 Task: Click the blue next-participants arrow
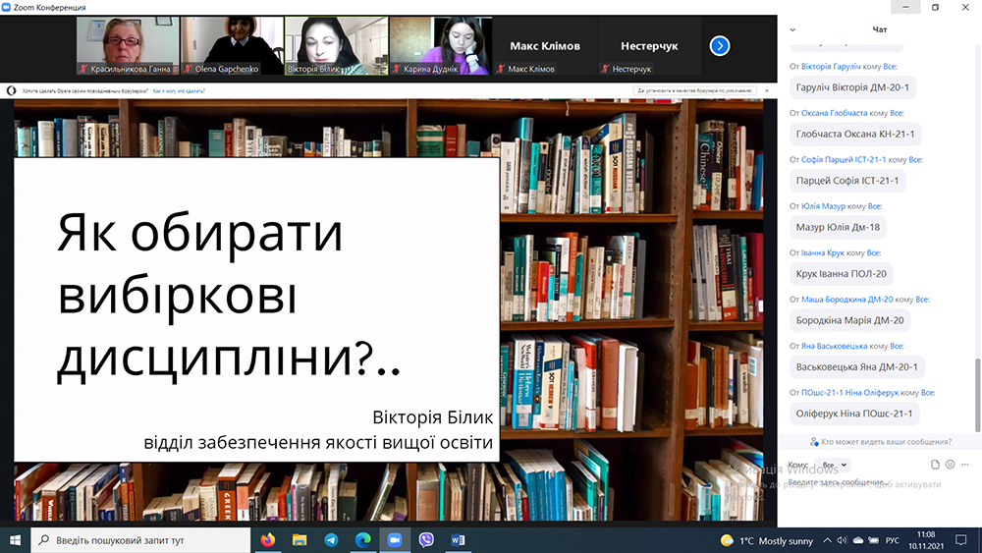click(720, 45)
